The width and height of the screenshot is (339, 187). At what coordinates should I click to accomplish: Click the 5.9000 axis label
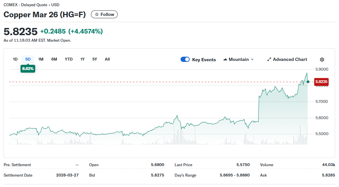point(322,69)
